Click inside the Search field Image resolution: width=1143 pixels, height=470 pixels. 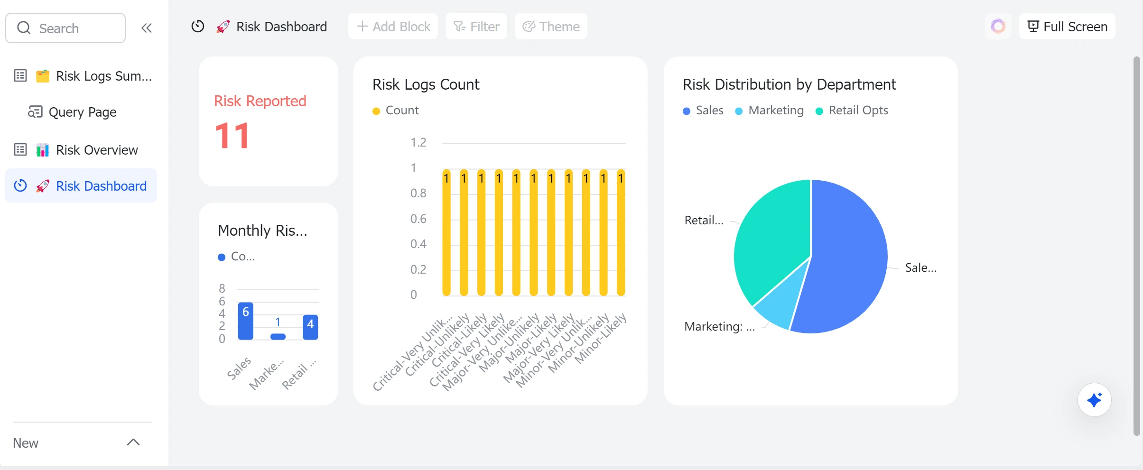(x=65, y=28)
